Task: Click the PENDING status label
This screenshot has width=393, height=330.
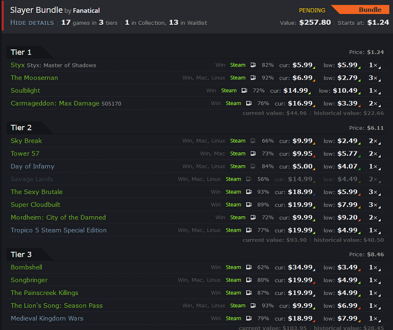Action: click(312, 10)
